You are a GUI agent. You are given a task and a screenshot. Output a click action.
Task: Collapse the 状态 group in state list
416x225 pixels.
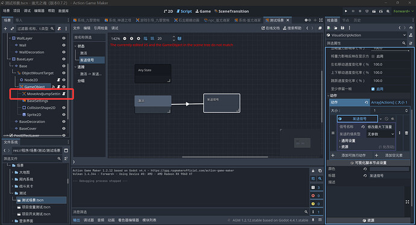point(75,46)
